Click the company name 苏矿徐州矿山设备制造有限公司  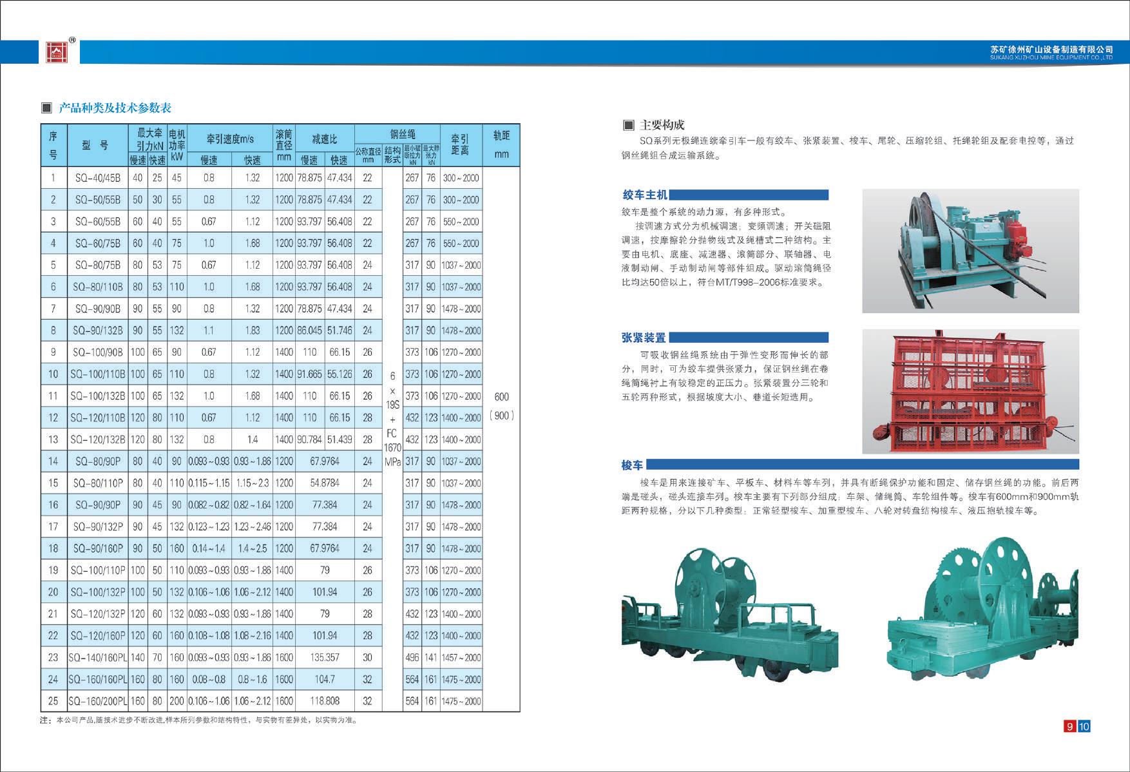tap(1051, 49)
